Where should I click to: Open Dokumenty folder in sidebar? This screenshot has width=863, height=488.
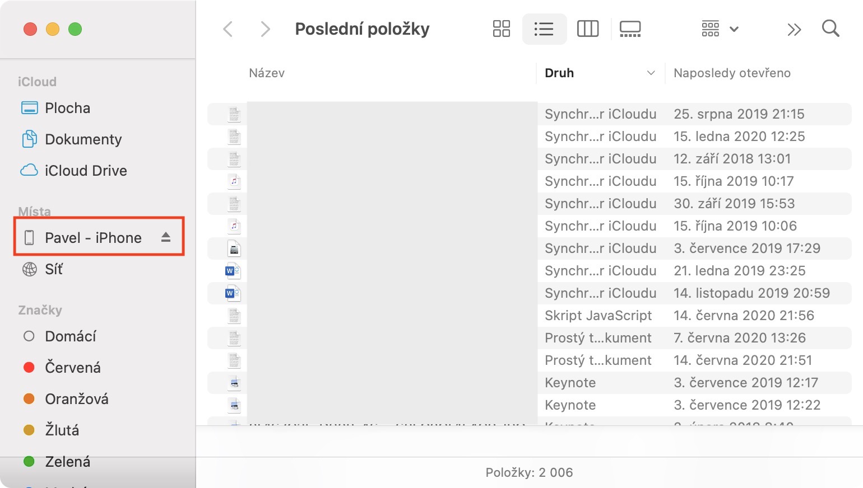pos(83,139)
